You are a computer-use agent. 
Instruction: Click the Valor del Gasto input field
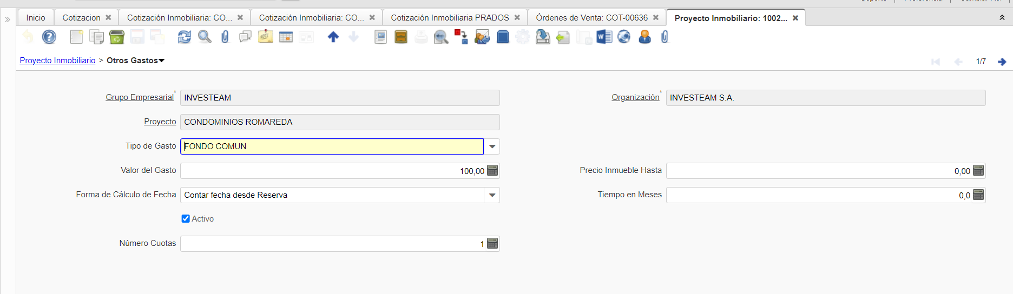[333, 171]
